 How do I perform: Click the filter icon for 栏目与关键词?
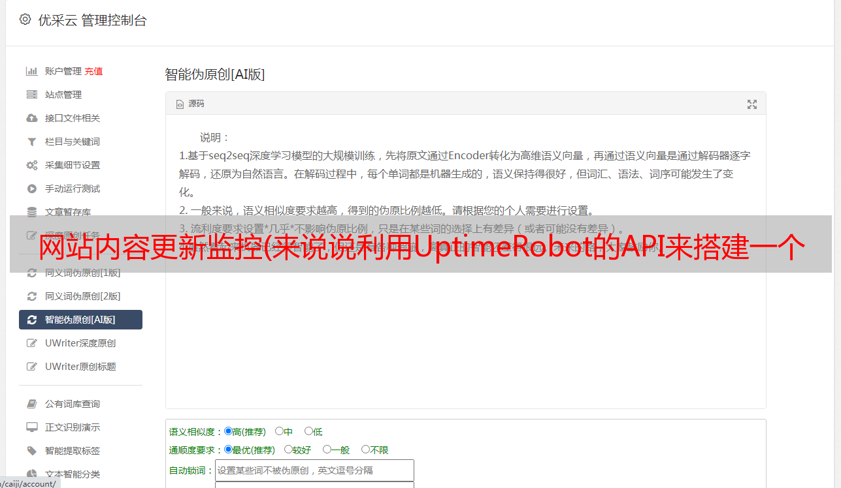(31, 142)
